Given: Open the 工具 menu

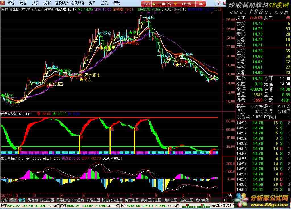Looking at the screenshot, I should (104, 3).
